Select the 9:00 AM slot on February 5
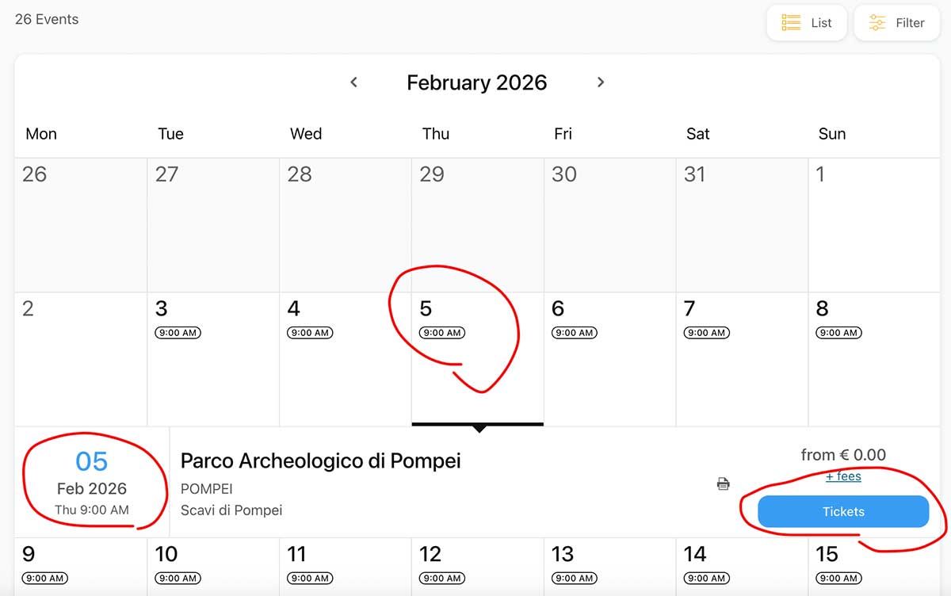The image size is (951, 596). (x=442, y=333)
